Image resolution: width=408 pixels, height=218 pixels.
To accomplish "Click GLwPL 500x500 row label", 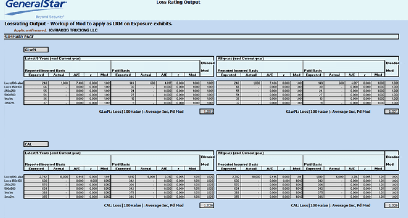I will coord(10,95).
